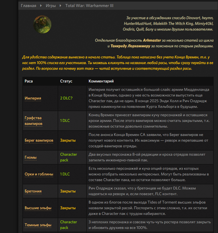Click breadcrumb arrow after Главная
218x233 pixels.
[x=41, y=6]
